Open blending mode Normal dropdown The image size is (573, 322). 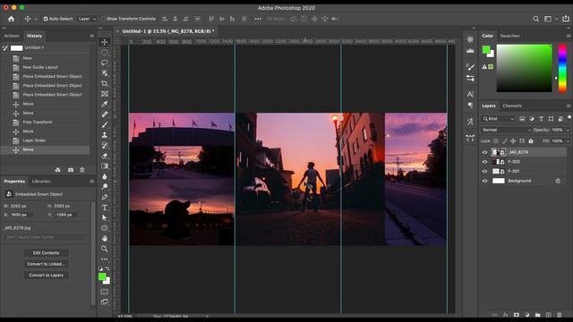[505, 130]
